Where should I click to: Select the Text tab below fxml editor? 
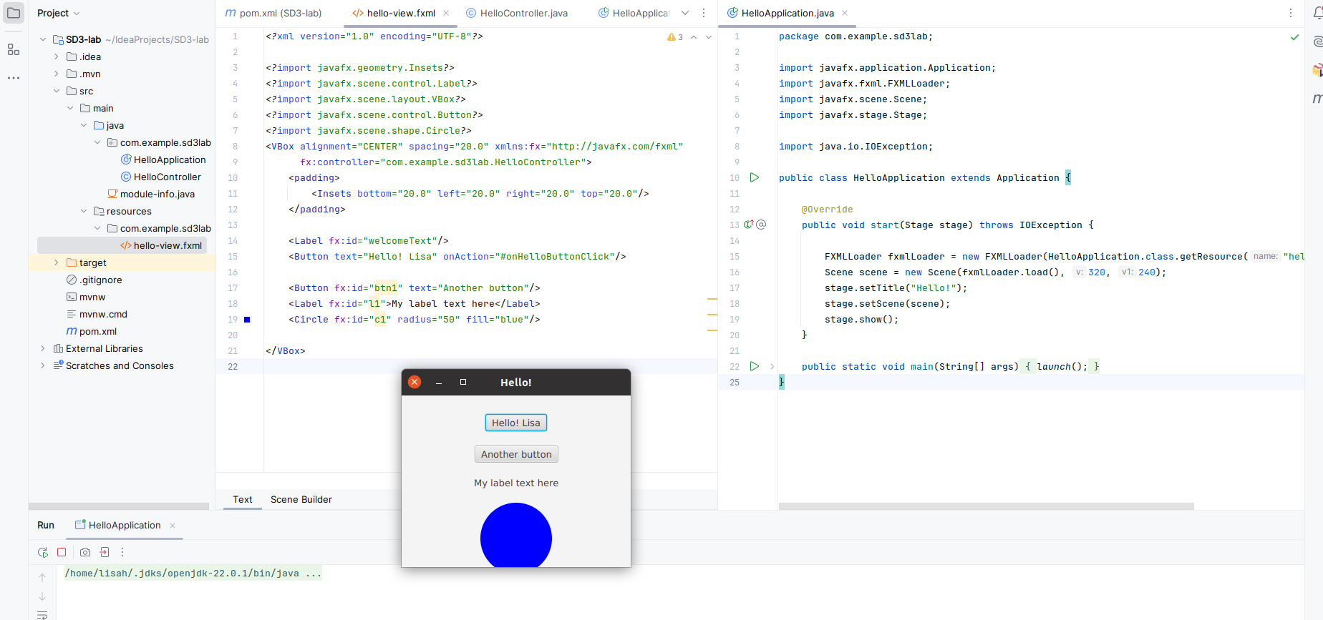(243, 499)
